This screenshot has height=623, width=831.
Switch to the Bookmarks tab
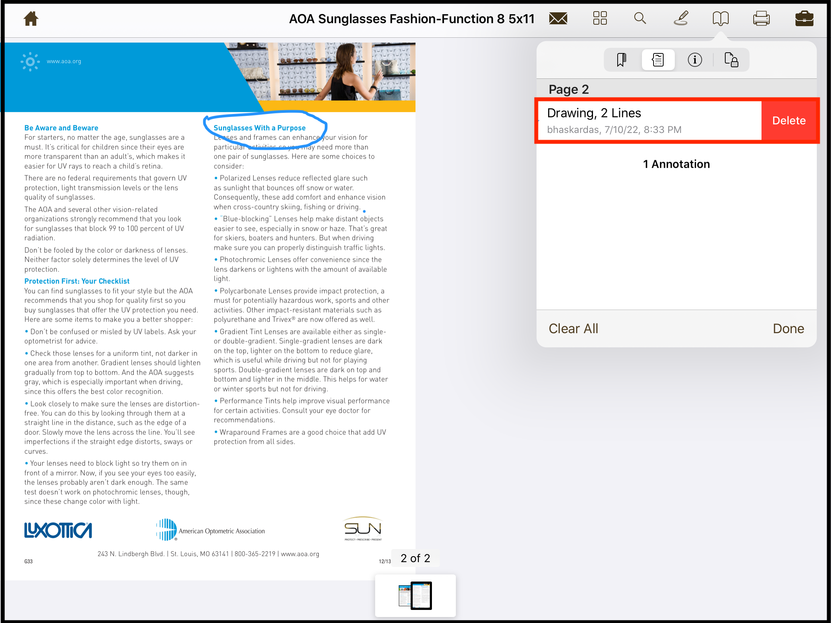point(621,60)
